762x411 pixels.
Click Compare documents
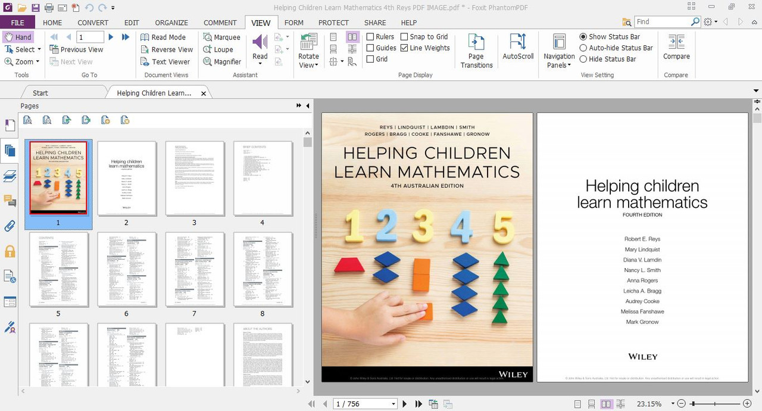(676, 47)
